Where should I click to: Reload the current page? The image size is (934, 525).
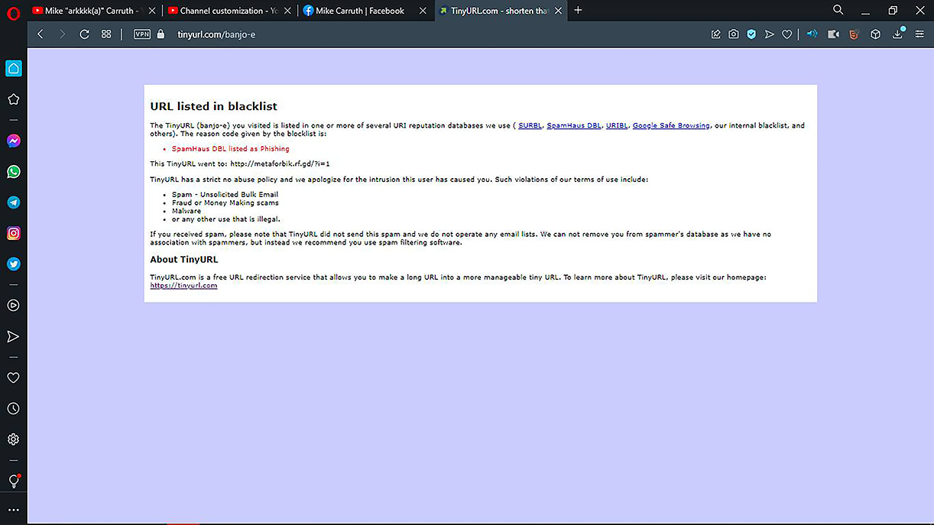click(x=84, y=34)
